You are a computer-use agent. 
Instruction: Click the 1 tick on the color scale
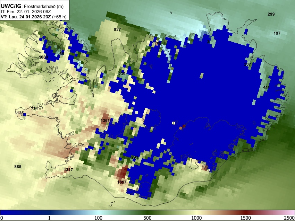tap(49, 218)
